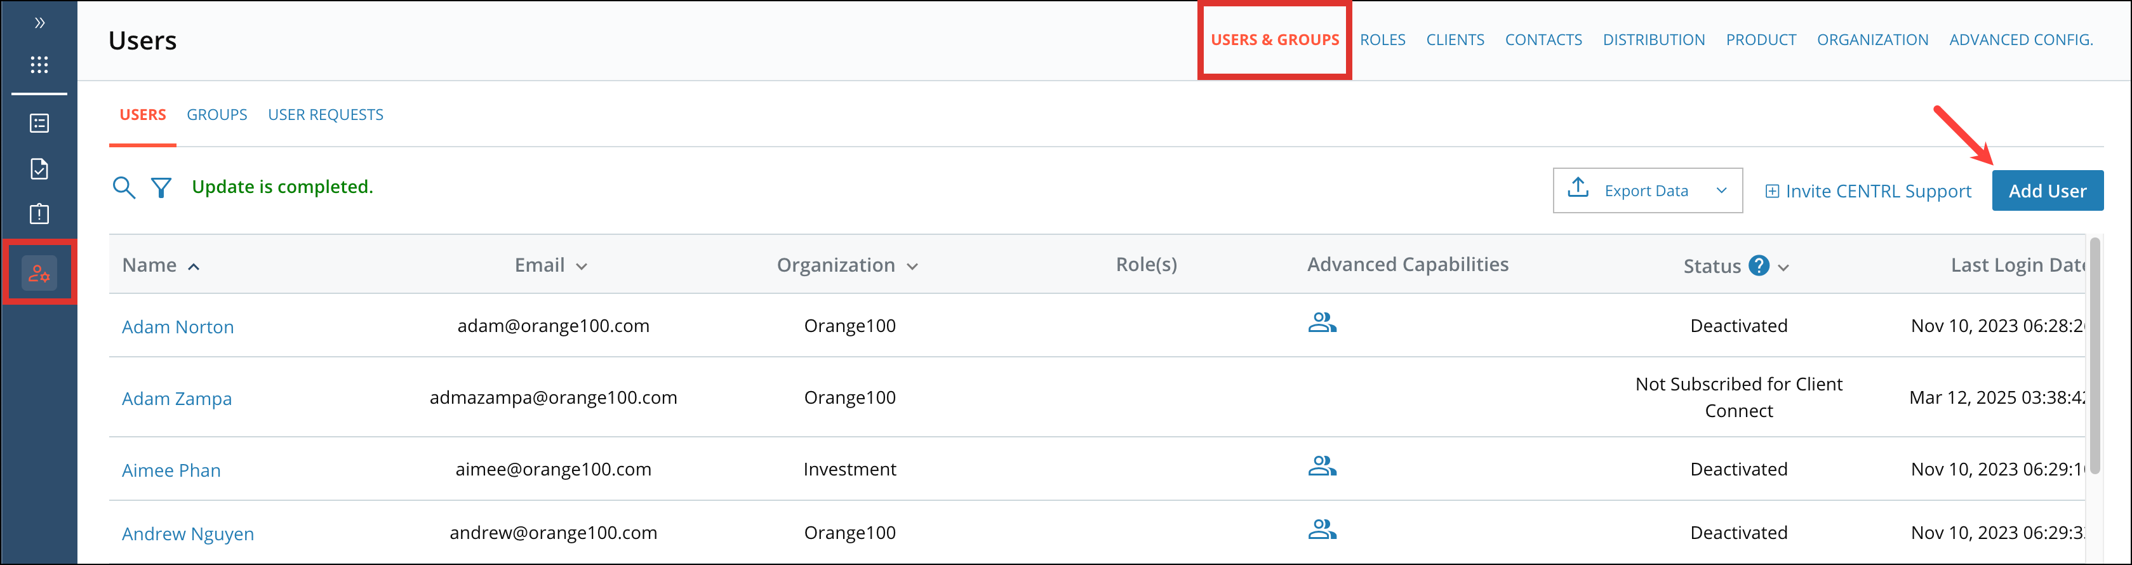Open Adam Norton's user profile
This screenshot has width=2132, height=565.
click(177, 327)
